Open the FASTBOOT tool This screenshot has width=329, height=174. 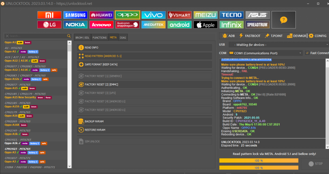click(250, 36)
